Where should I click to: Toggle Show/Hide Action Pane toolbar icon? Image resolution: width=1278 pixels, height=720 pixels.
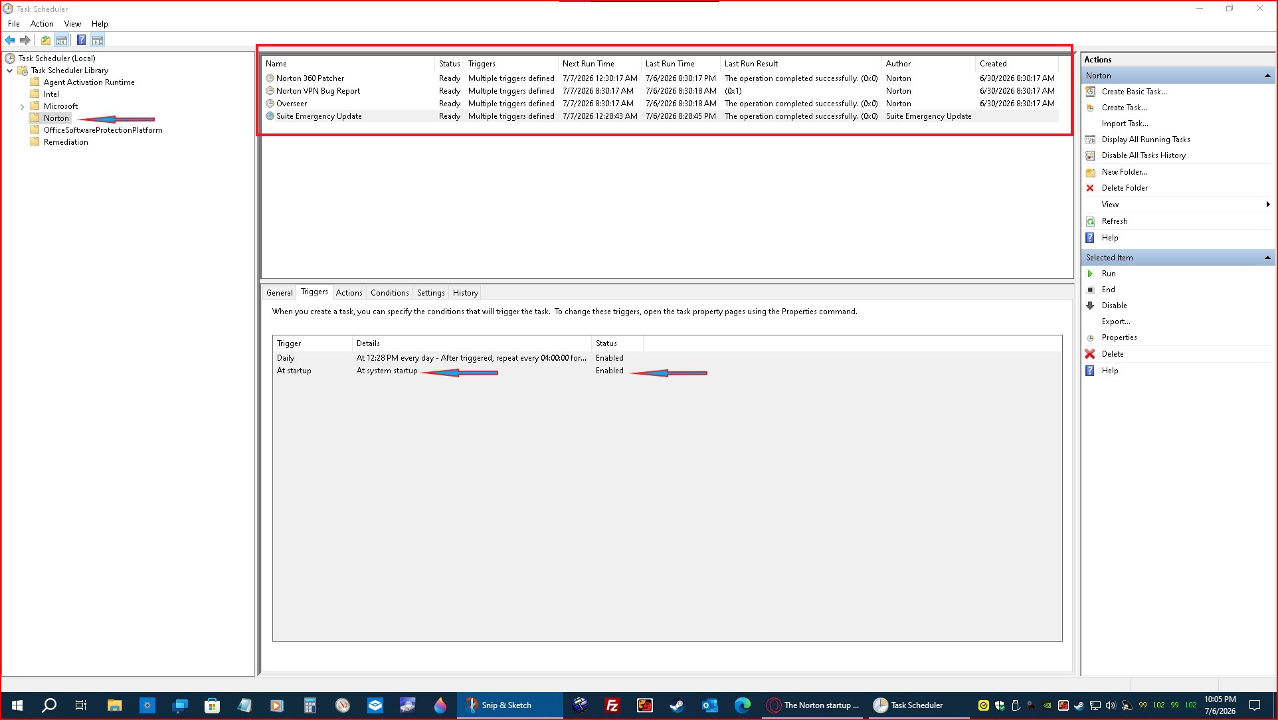point(97,40)
